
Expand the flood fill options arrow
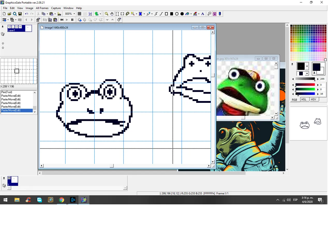[191, 14]
